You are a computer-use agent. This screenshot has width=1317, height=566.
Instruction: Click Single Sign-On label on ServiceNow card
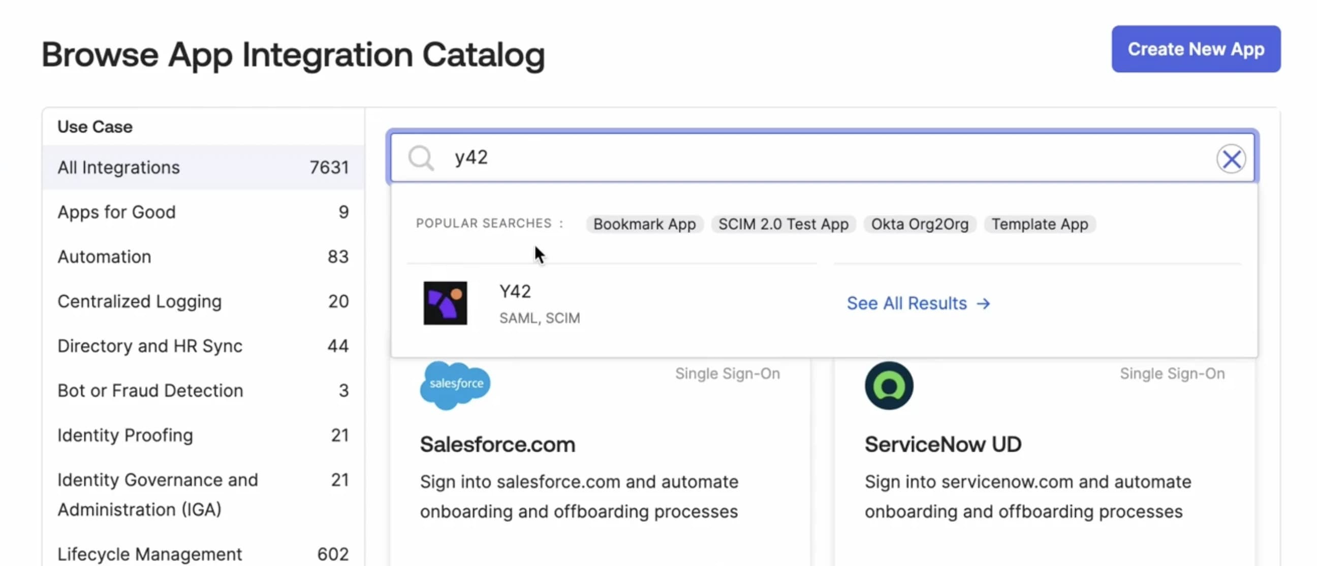[x=1172, y=373]
